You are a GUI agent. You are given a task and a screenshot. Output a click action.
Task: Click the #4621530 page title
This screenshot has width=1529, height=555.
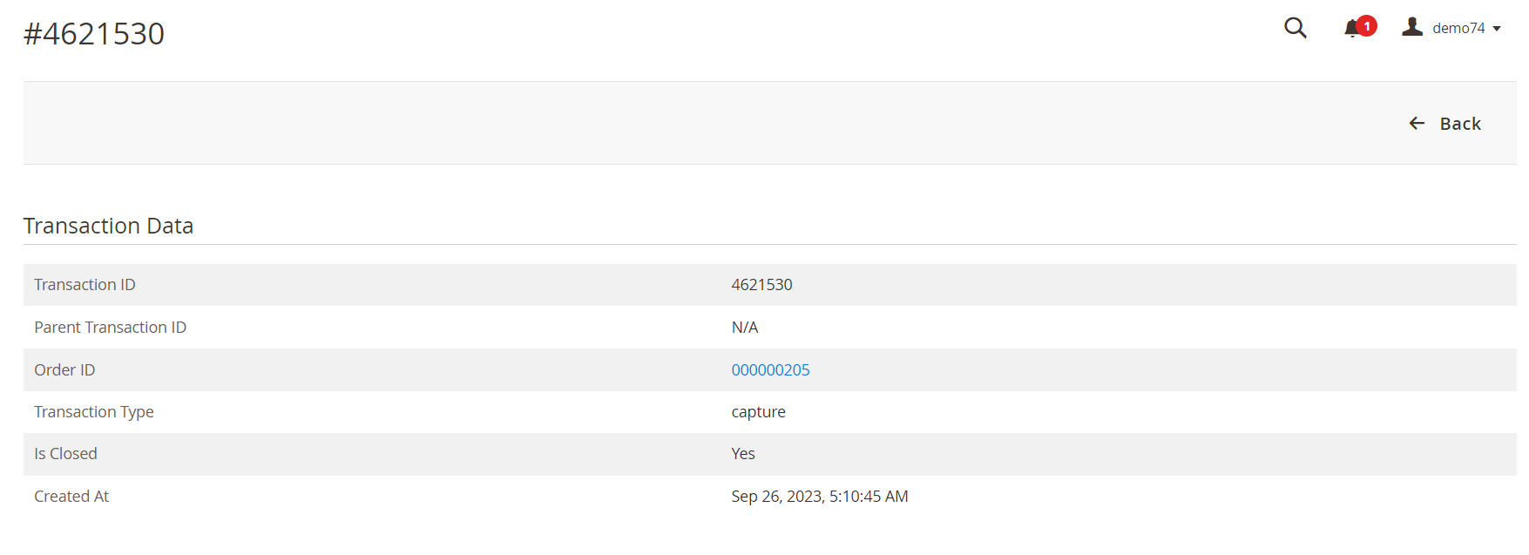click(94, 34)
